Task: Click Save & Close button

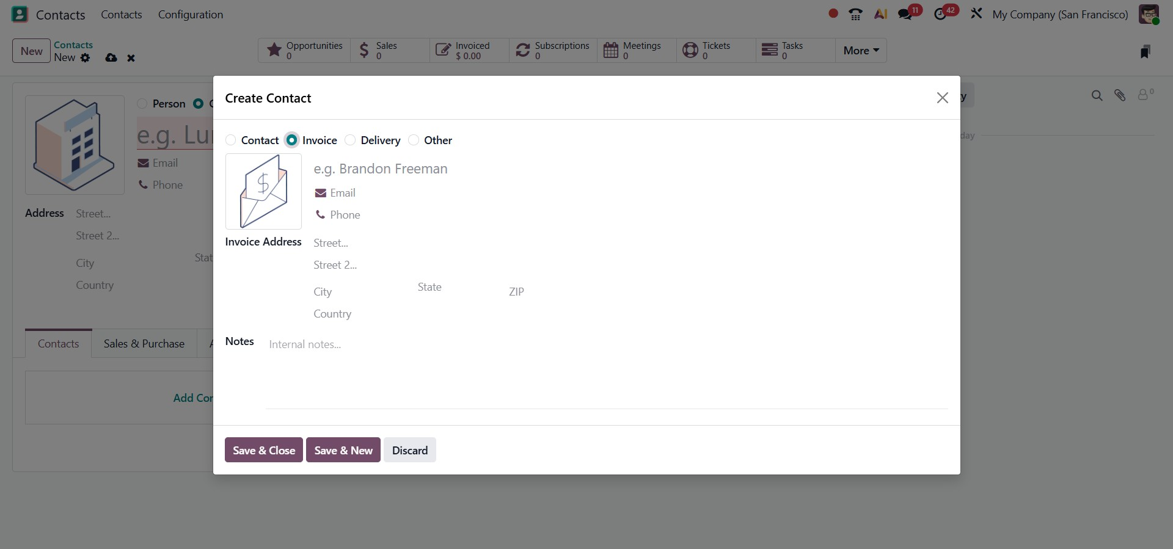Action: (264, 450)
